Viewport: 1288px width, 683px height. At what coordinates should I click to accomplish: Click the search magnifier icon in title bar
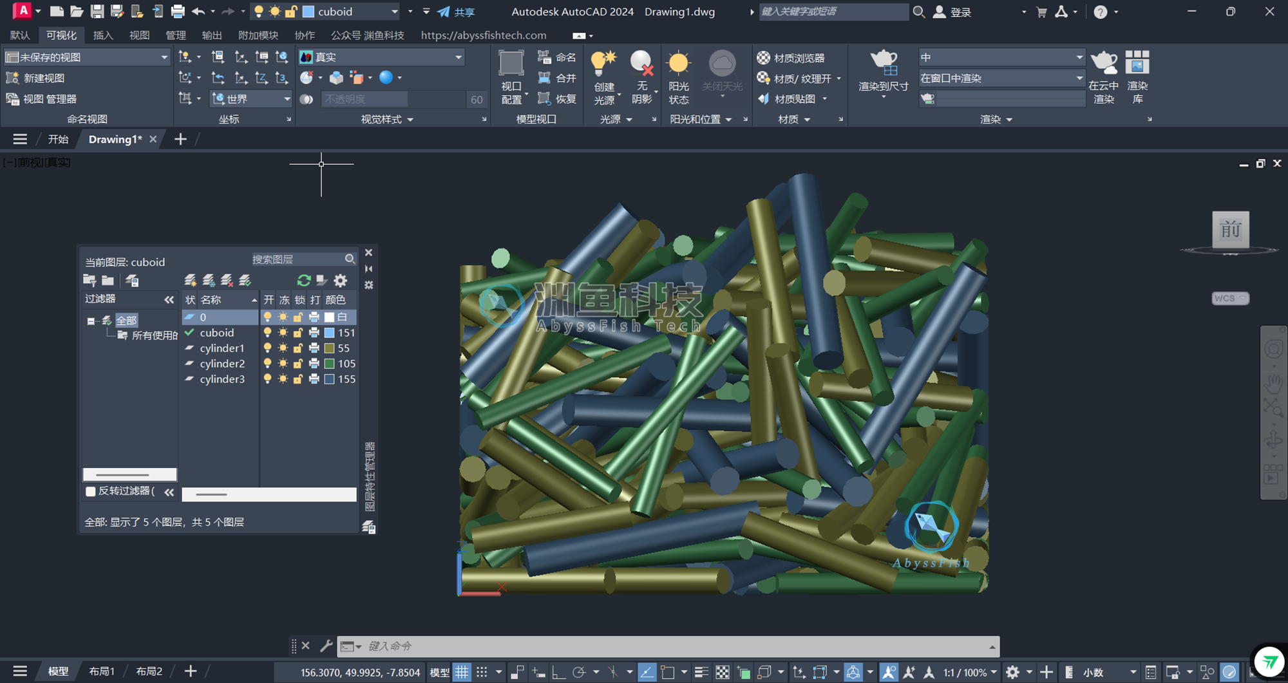coord(919,12)
